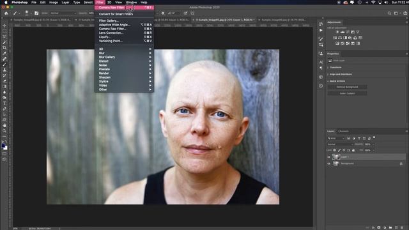Toggle layer filtering on/off switch
The width and height of the screenshot is (409, 230).
tap(374, 137)
